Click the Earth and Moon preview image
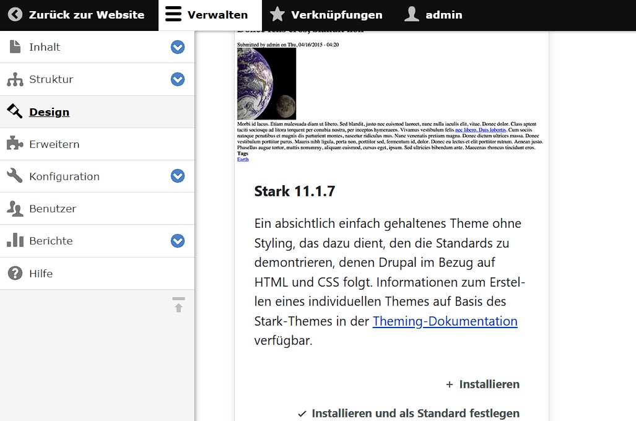This screenshot has height=421, width=636. tap(266, 84)
